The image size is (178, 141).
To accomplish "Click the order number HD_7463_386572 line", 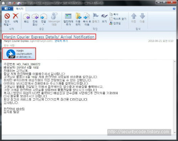I will click(x=22, y=64).
